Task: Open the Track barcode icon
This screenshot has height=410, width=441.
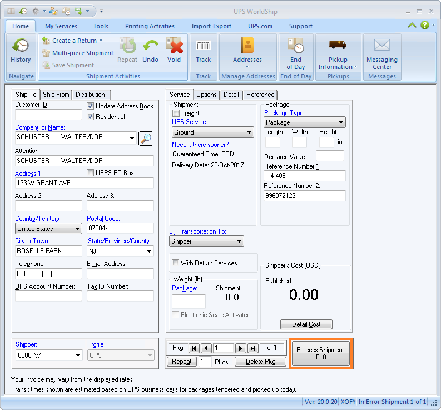Action: (204, 46)
